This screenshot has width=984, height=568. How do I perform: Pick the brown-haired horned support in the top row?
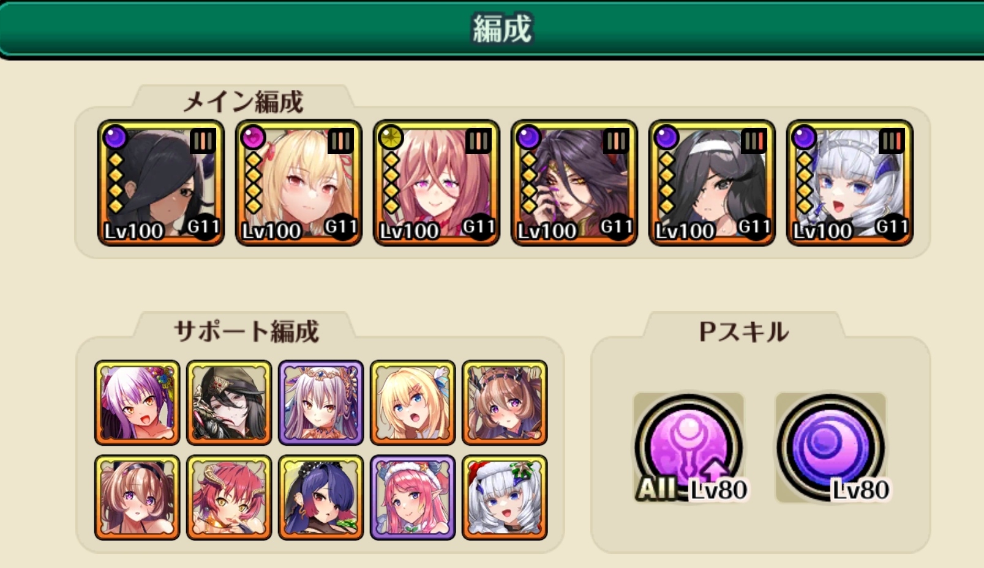coord(505,402)
